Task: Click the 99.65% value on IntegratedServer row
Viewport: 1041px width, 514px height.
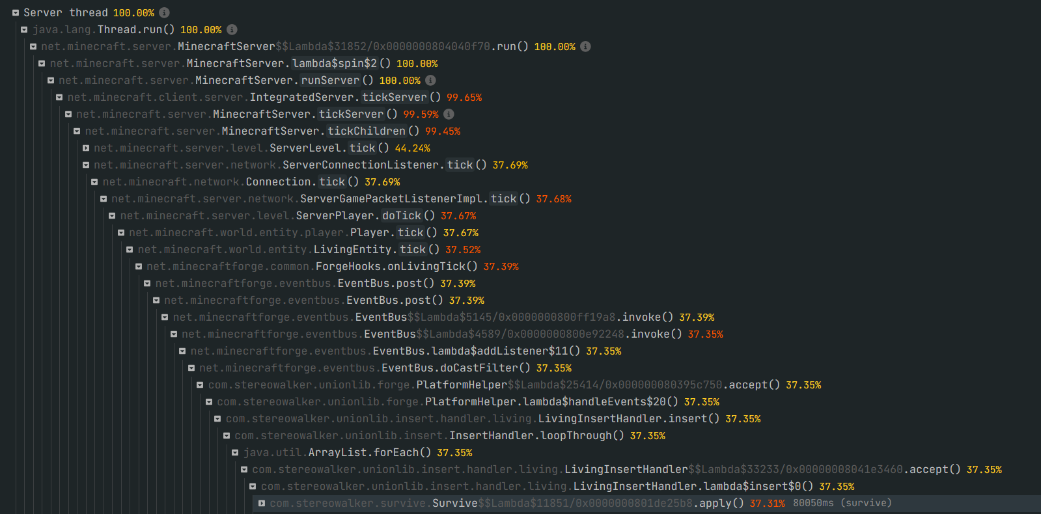Action: coord(464,98)
